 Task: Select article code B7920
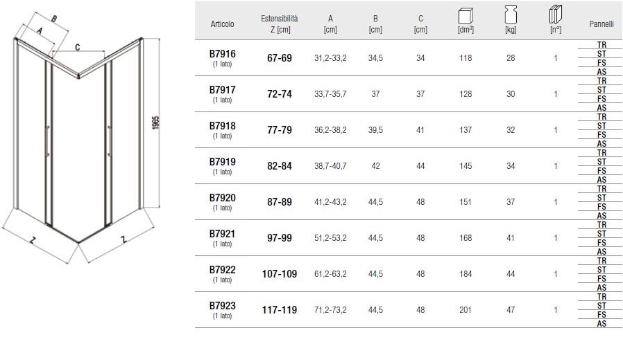[223, 197]
